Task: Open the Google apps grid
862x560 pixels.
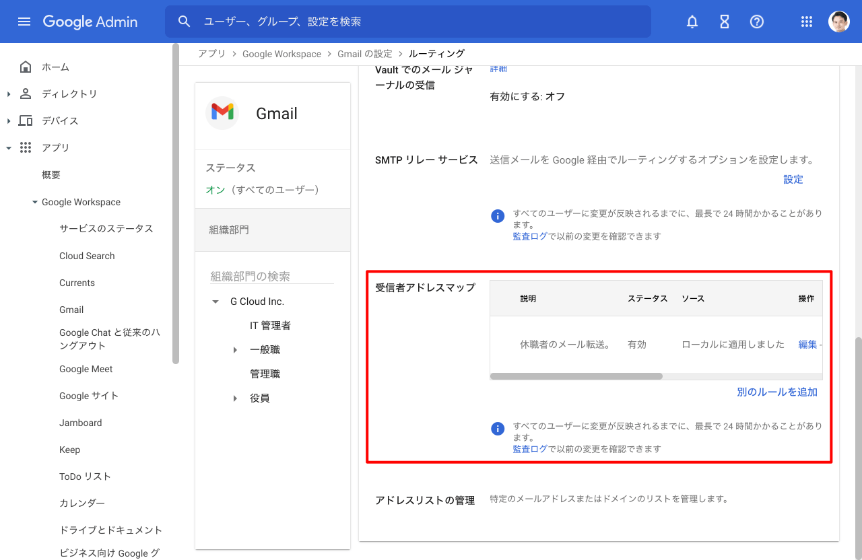Action: point(807,22)
